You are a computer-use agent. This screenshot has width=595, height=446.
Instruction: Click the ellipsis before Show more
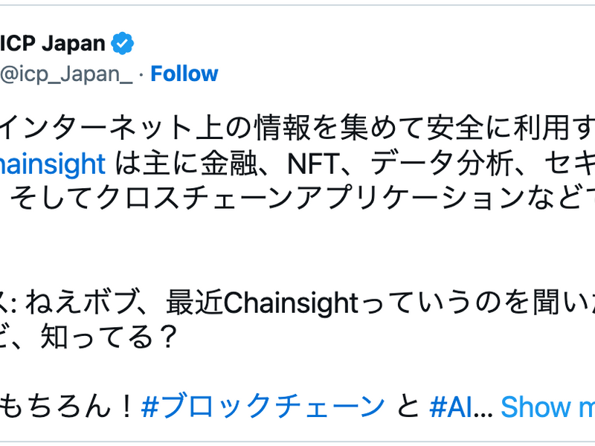coord(480,407)
